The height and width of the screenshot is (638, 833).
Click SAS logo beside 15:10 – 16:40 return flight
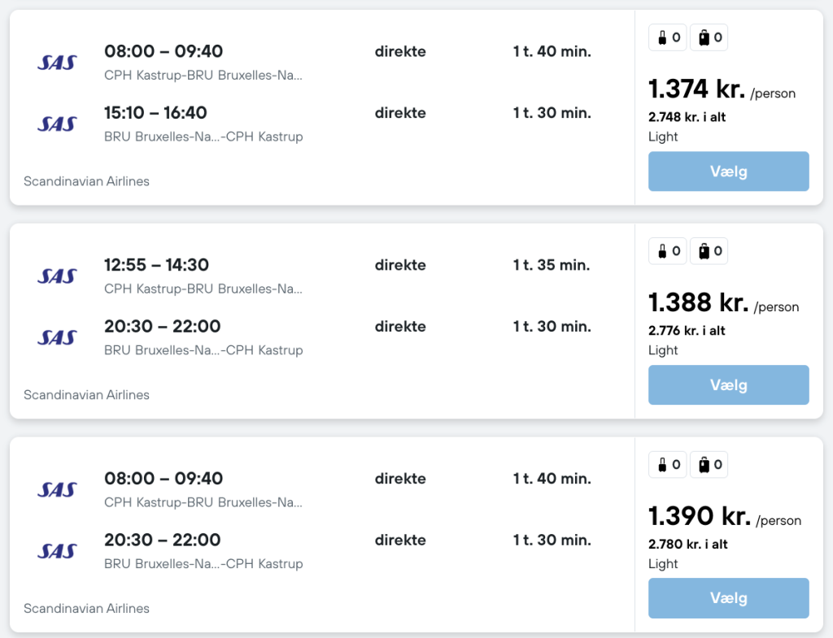(x=57, y=124)
